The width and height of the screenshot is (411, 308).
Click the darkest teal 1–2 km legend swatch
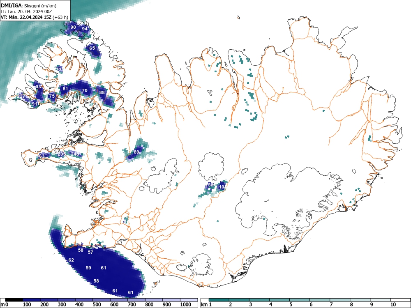[219, 300]
